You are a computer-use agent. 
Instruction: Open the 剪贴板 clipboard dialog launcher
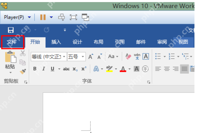point(26,82)
